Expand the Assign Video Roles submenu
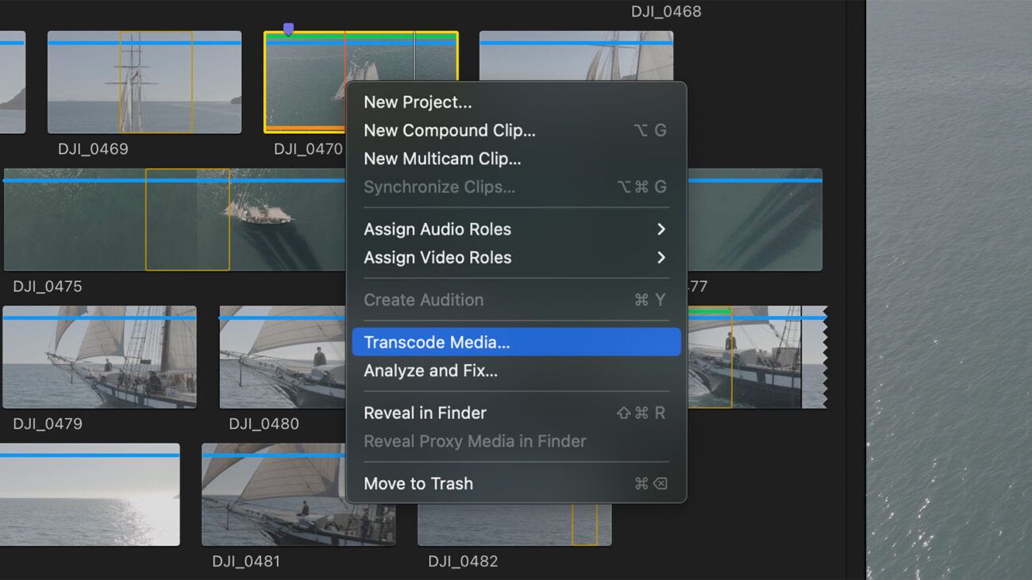 click(437, 257)
